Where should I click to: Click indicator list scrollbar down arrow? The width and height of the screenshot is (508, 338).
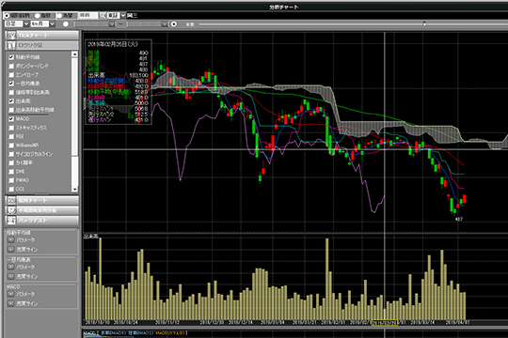coord(75,190)
